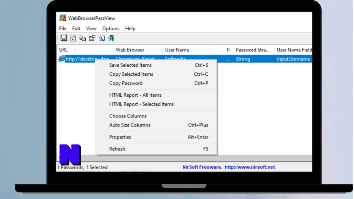Click the 1 Passwords, 1 Selected status text

click(82, 168)
